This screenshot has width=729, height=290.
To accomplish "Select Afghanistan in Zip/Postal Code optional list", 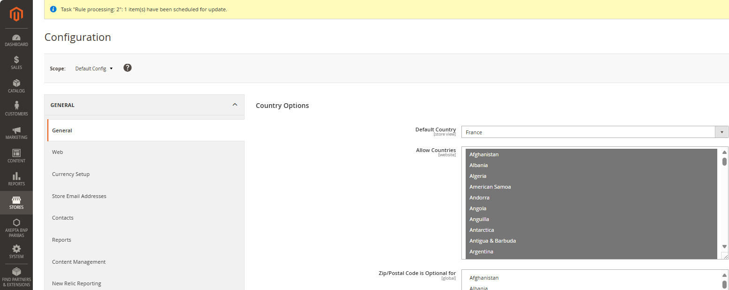I will (484, 278).
